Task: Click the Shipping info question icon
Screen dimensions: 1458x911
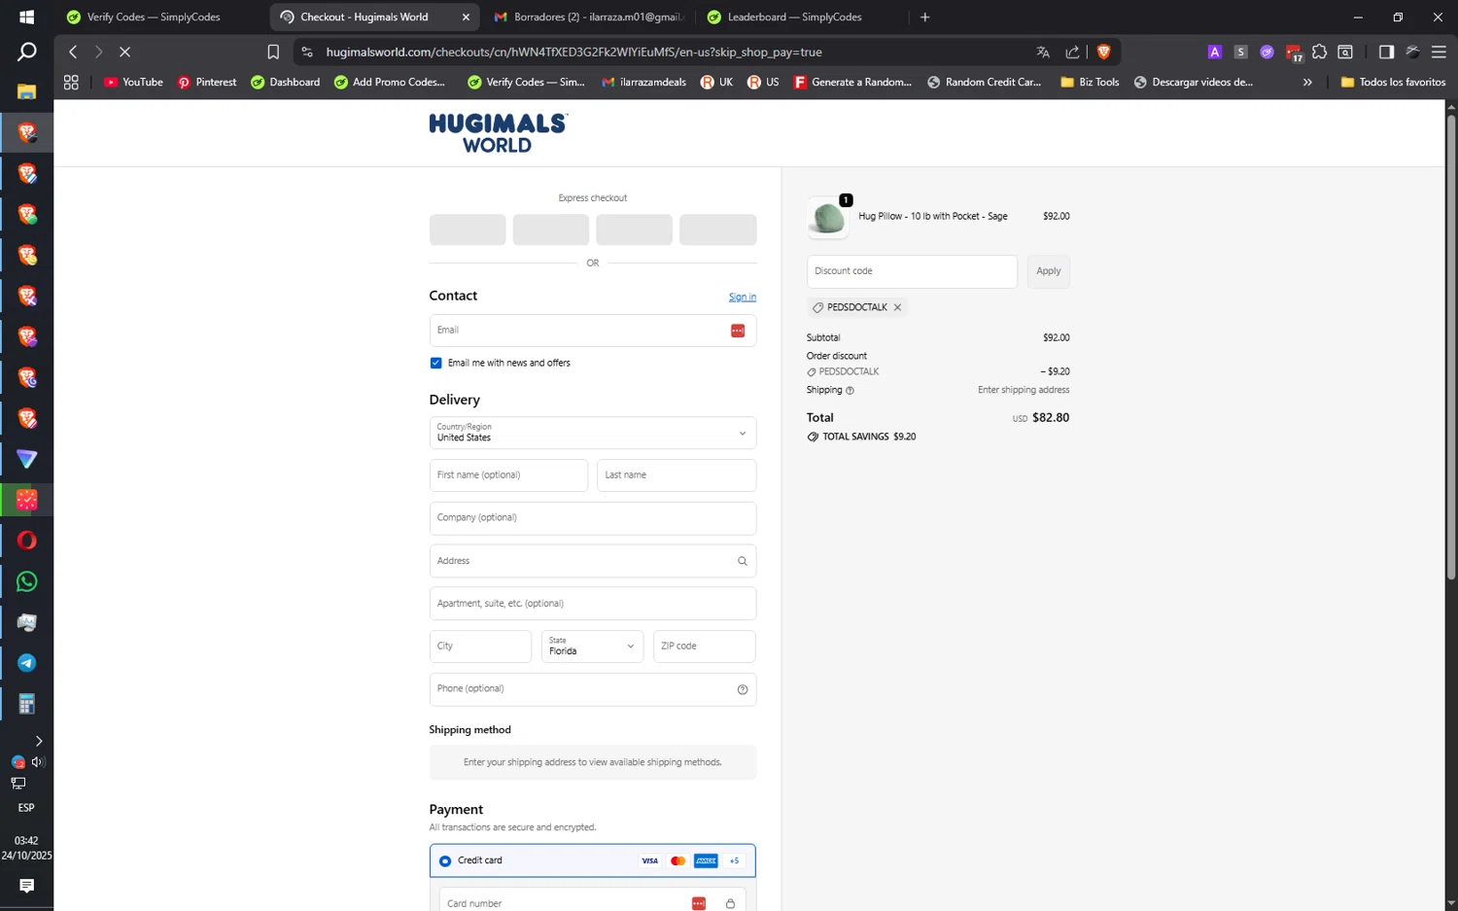Action: [x=850, y=391]
